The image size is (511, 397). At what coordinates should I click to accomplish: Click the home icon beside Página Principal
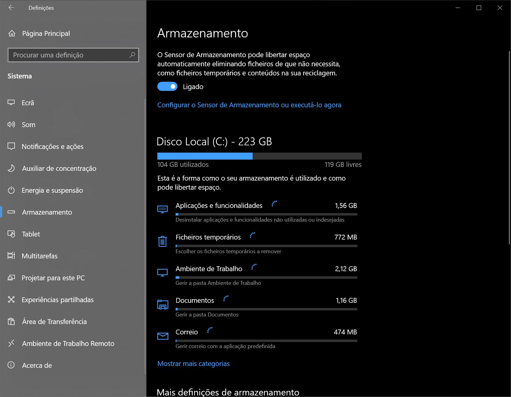coord(12,33)
